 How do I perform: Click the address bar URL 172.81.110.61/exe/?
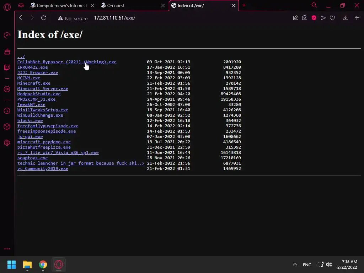click(114, 18)
